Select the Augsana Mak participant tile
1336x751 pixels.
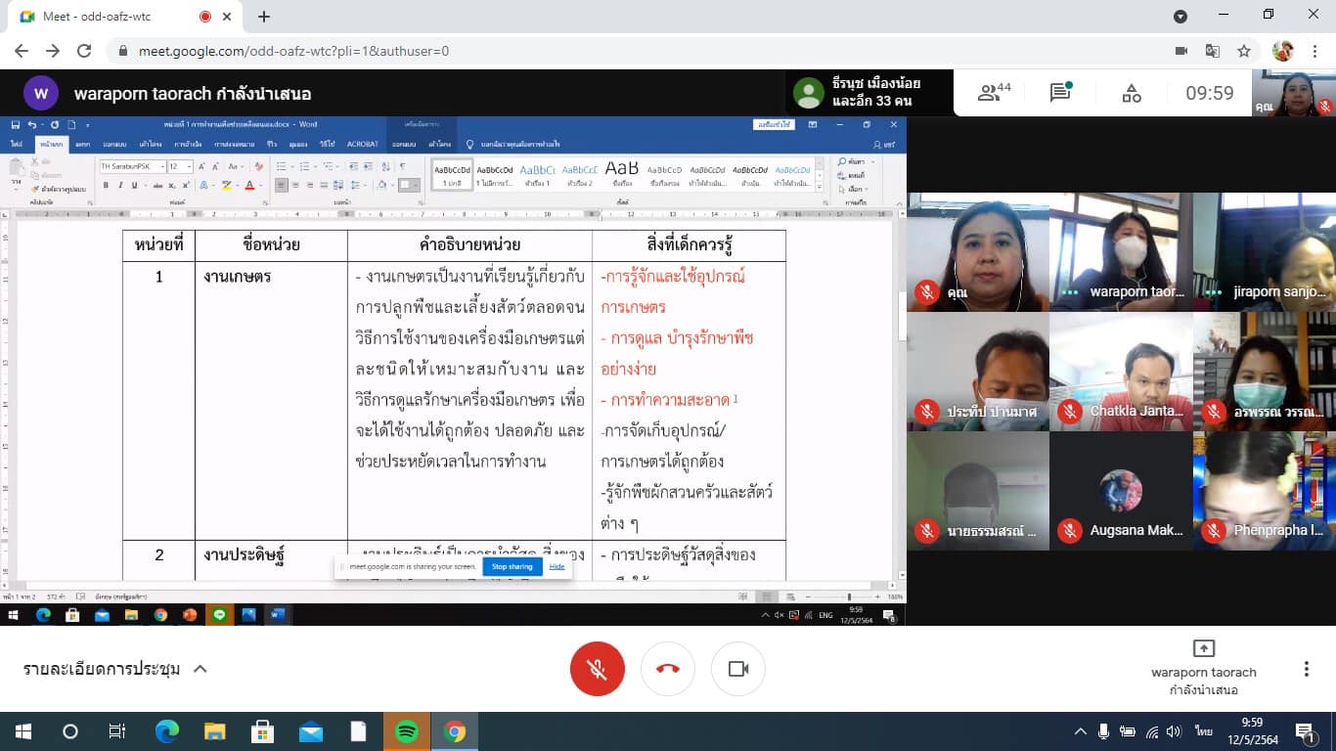pyautogui.click(x=1121, y=491)
